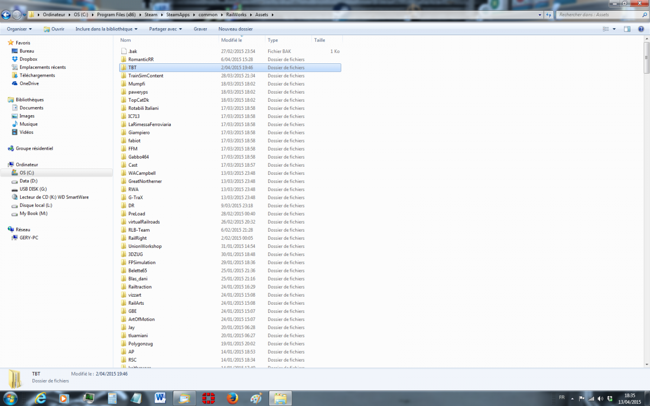Show hidden system tray icons
Image resolution: width=650 pixels, height=406 pixels.
click(572, 397)
